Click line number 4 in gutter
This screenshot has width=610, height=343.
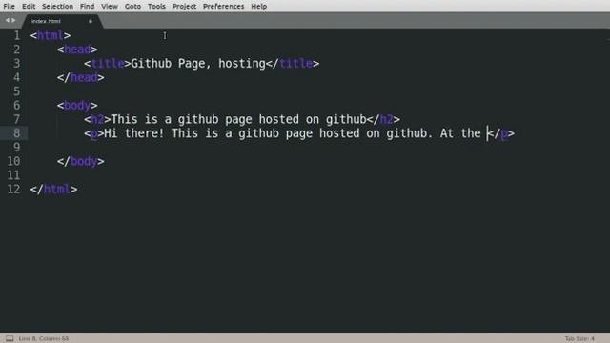point(17,77)
